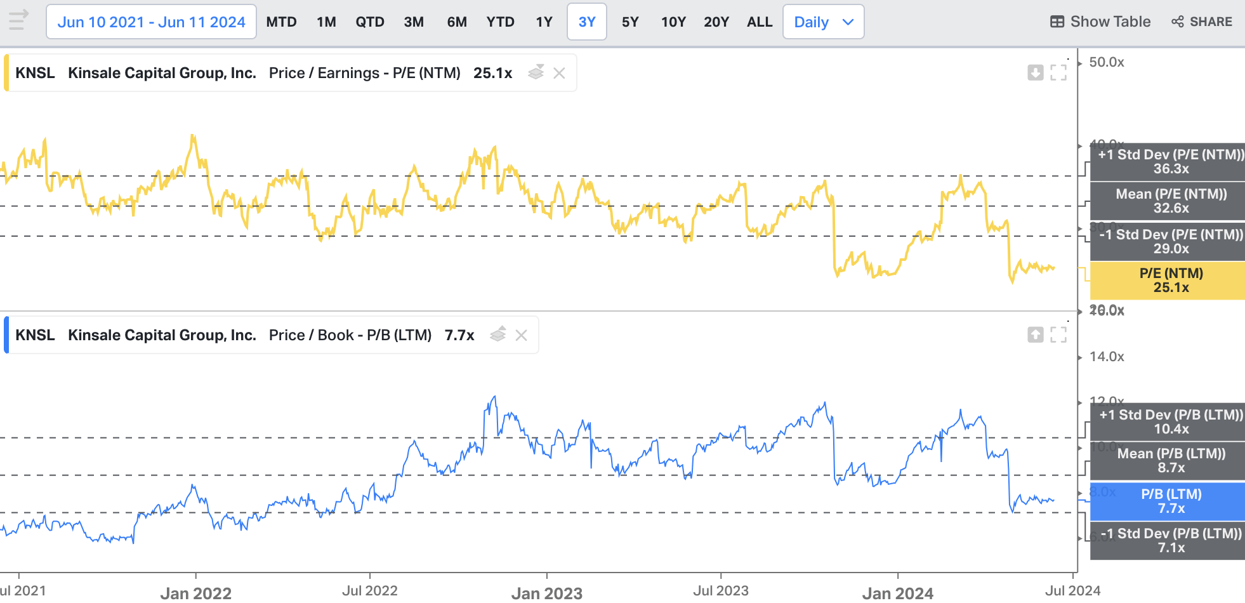Image resolution: width=1245 pixels, height=603 pixels.
Task: Click the blue P/B (LTM) 7.7x label
Action: pos(1168,501)
